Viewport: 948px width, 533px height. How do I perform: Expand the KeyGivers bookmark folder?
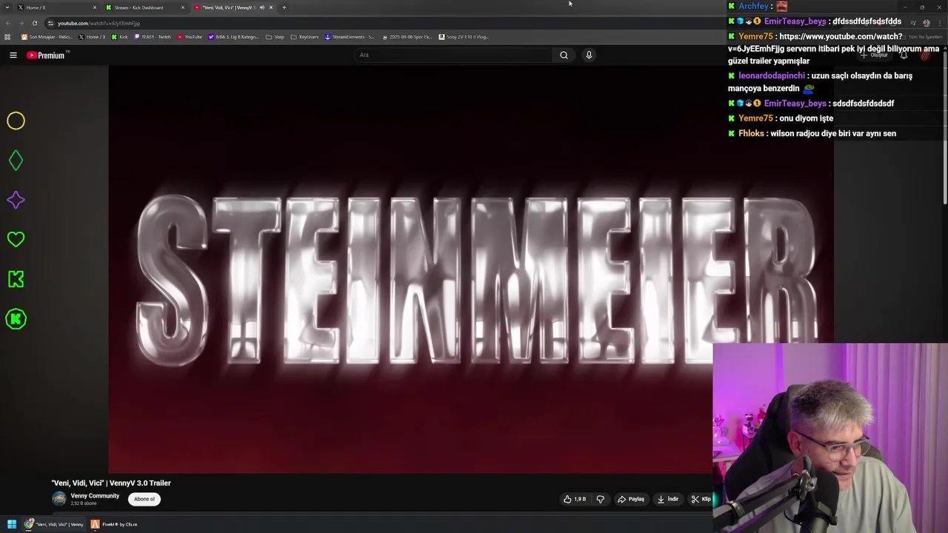click(x=304, y=36)
